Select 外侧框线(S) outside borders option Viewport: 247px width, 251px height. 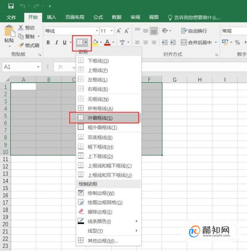[x=109, y=118]
